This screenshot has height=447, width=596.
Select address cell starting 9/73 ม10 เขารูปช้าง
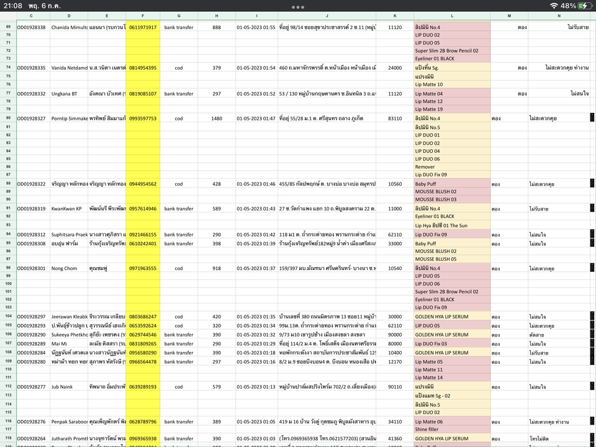pyautogui.click(x=327, y=335)
